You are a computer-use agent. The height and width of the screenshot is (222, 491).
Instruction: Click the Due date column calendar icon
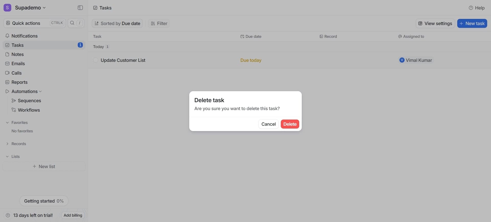(242, 37)
